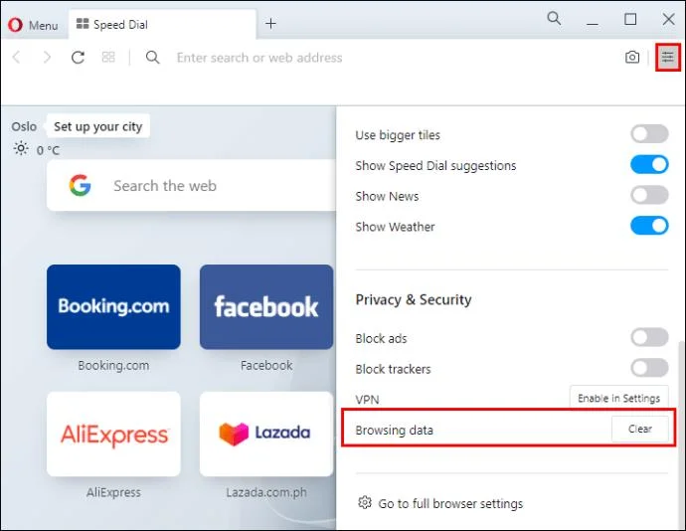The width and height of the screenshot is (686, 531).
Task: Click the address bar search icon
Action: click(153, 58)
